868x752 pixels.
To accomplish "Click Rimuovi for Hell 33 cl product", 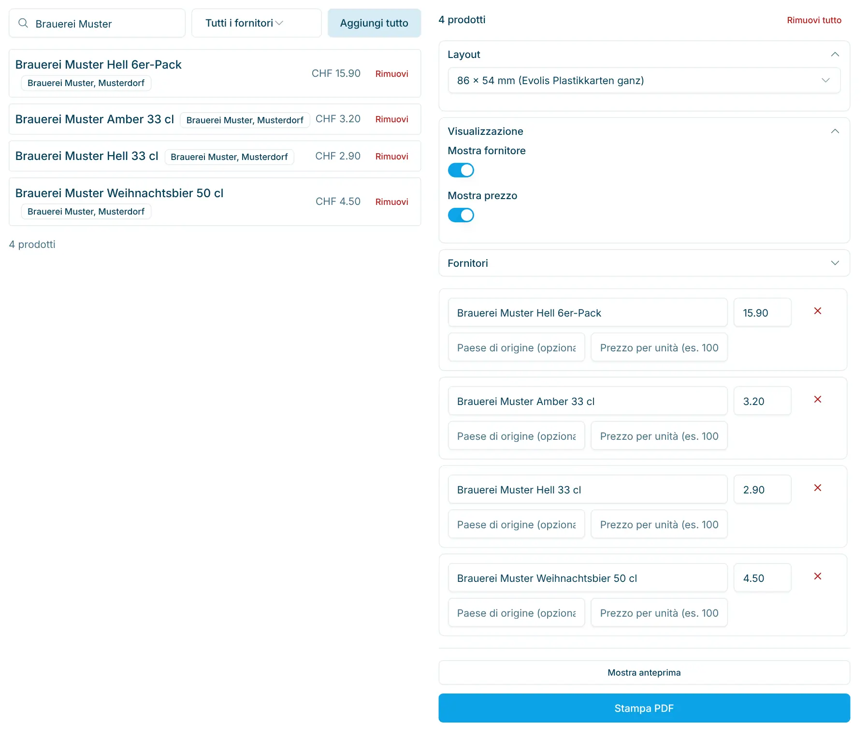I will pyautogui.click(x=391, y=157).
